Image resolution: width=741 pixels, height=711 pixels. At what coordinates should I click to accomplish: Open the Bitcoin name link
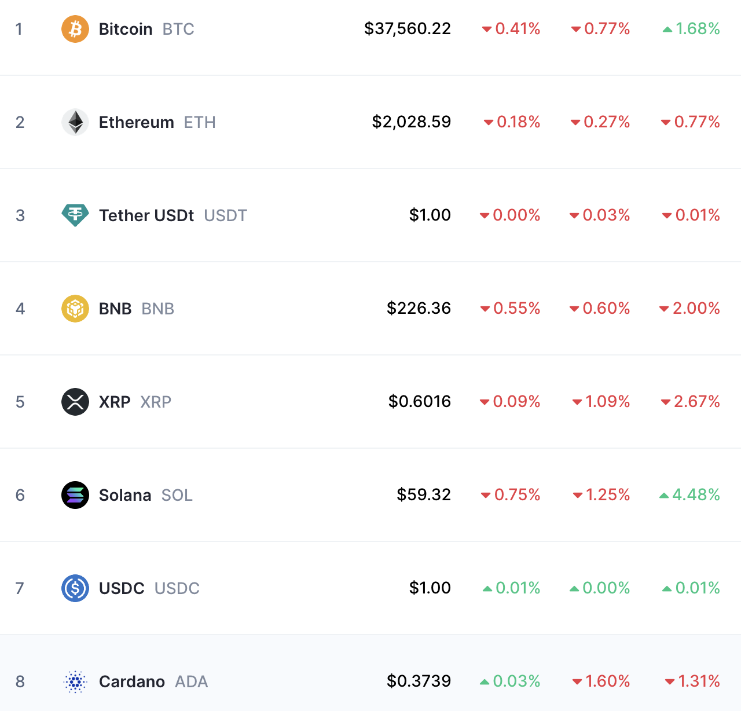(x=126, y=29)
